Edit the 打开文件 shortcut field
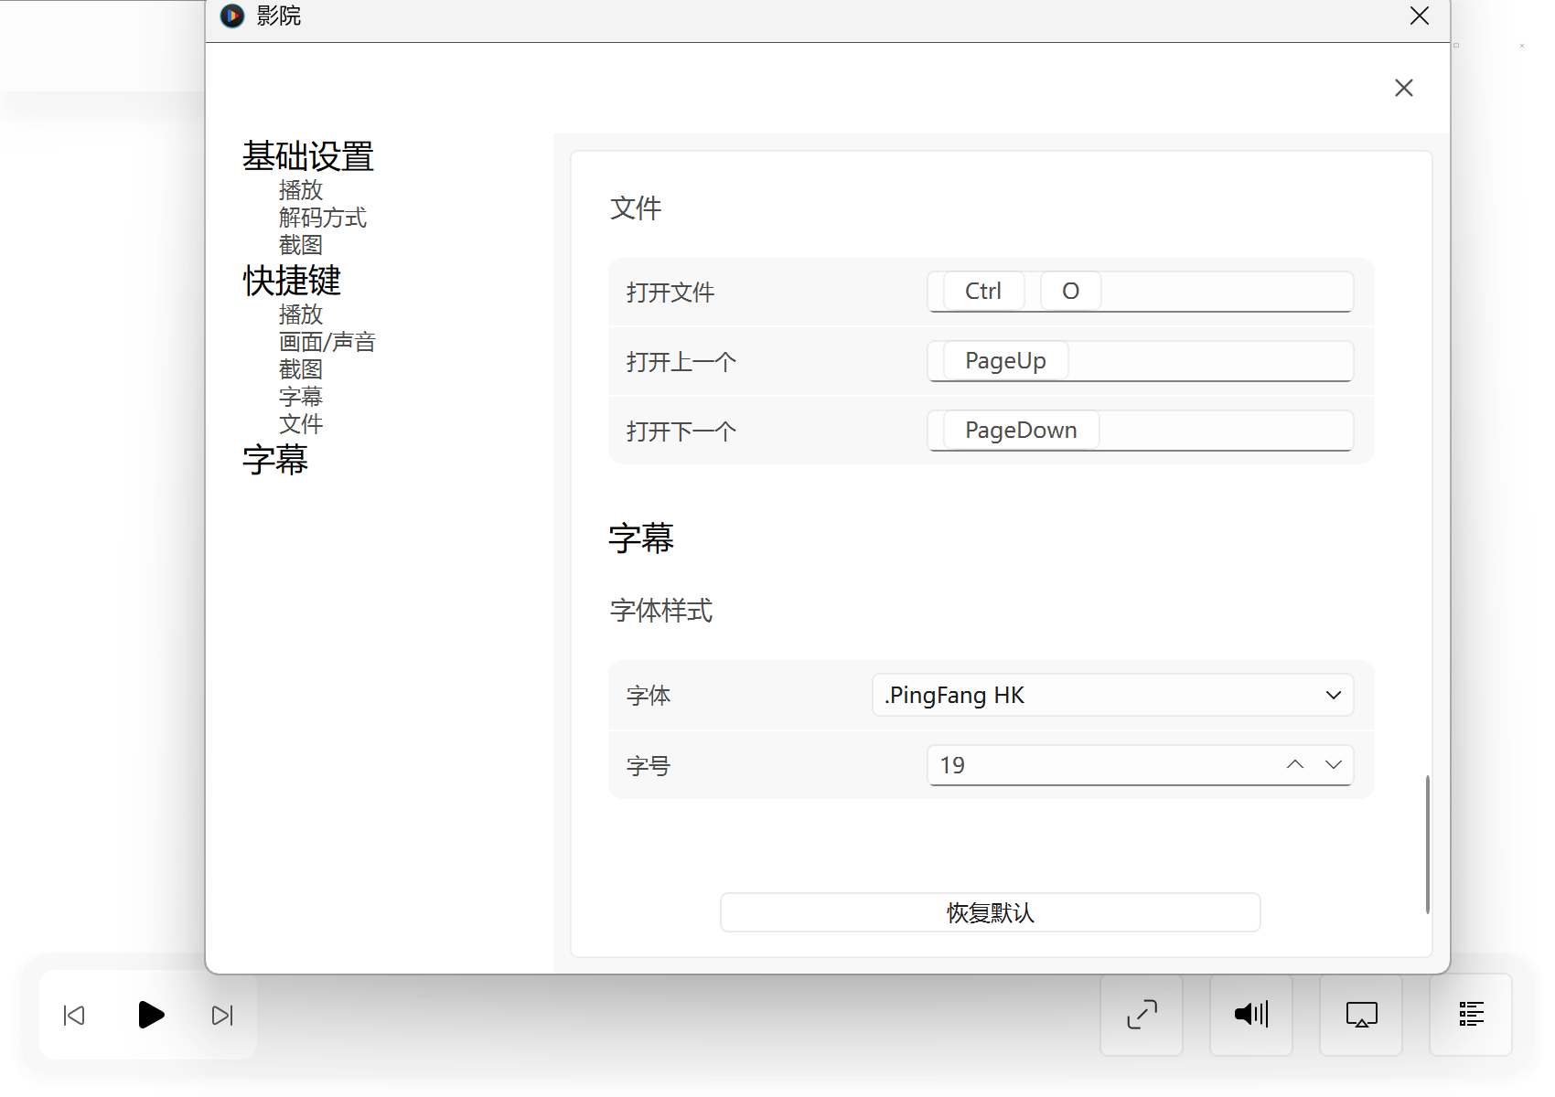Image resolution: width=1555 pixels, height=1097 pixels. point(1141,292)
